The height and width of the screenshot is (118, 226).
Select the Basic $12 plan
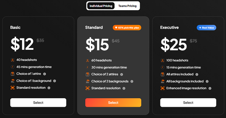tap(38, 102)
